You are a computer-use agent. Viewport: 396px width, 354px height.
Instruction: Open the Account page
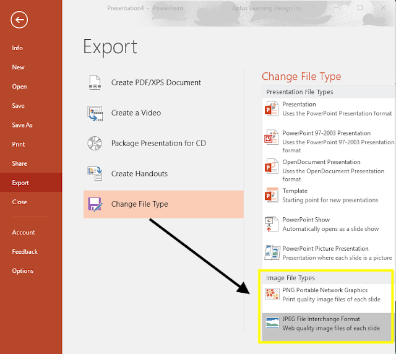24,232
